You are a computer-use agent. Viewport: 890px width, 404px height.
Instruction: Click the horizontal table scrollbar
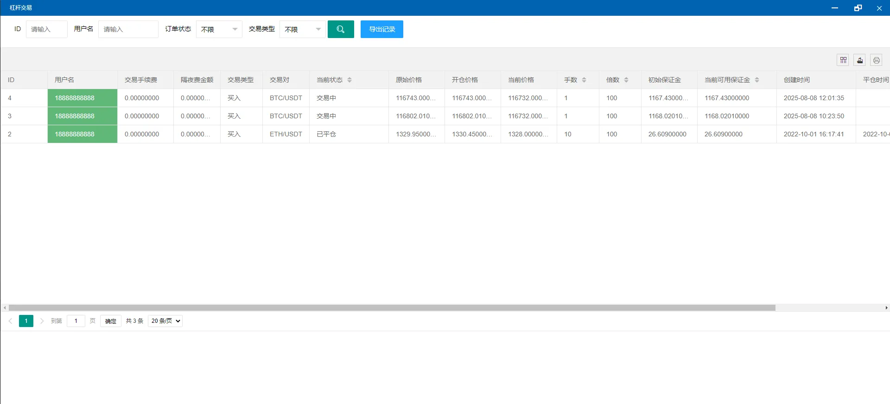pos(392,308)
